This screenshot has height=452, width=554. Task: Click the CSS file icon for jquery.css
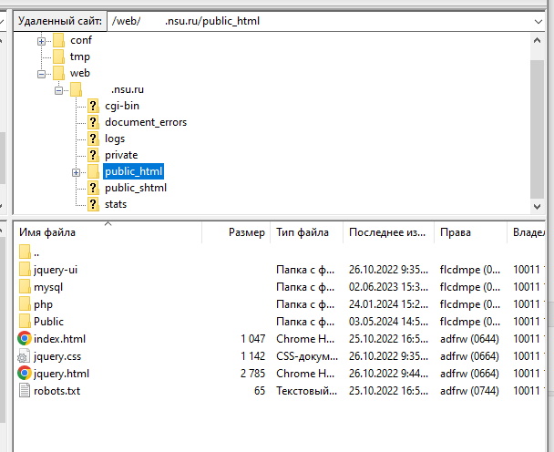coord(25,355)
